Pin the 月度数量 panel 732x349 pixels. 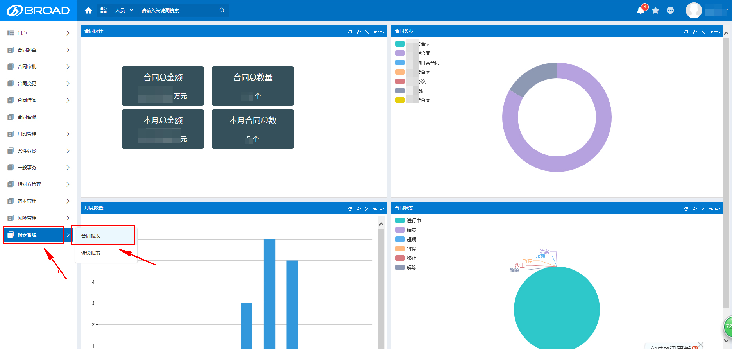pyautogui.click(x=359, y=209)
